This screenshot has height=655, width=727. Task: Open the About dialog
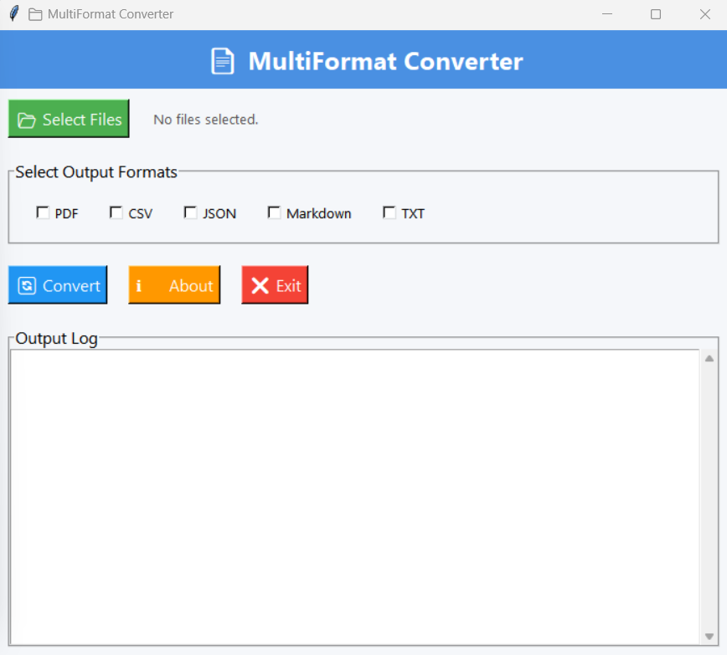coord(174,284)
